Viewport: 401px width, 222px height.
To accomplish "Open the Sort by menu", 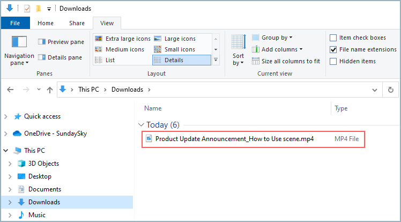I will click(238, 50).
